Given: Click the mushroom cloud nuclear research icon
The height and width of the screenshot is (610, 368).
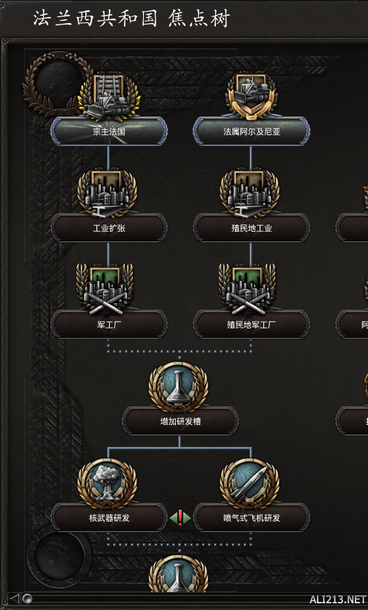Looking at the screenshot, I should pos(108,483).
